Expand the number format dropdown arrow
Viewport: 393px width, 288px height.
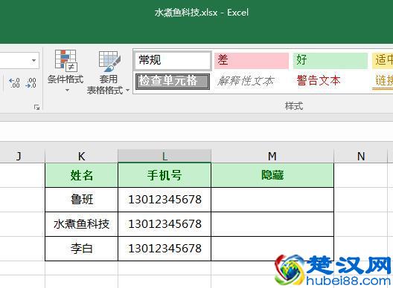point(33,60)
